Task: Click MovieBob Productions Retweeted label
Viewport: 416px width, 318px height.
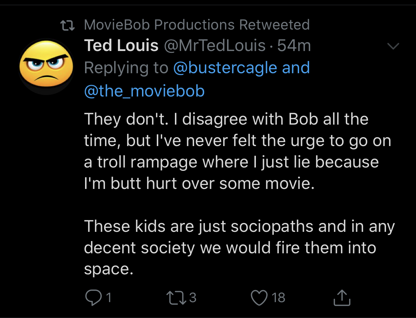Action: click(x=197, y=25)
